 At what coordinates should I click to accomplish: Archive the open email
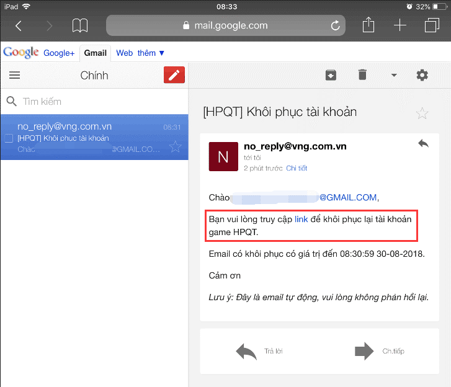pyautogui.click(x=331, y=75)
